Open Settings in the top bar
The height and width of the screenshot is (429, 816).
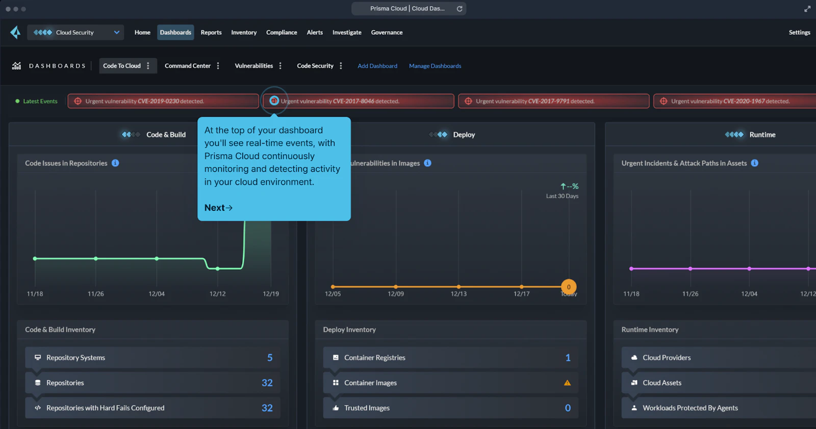click(x=799, y=32)
